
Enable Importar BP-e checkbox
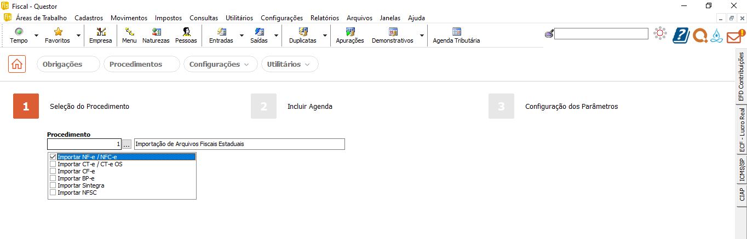coord(53,178)
